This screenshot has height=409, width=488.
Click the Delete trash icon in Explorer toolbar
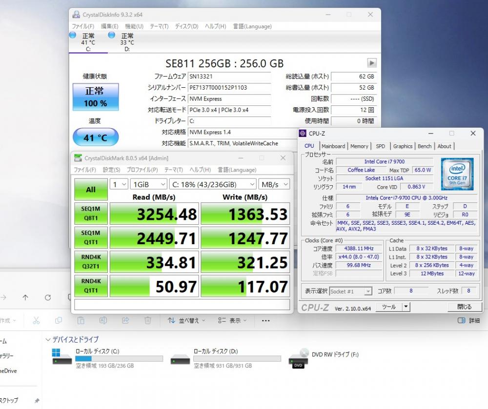[x=148, y=320]
